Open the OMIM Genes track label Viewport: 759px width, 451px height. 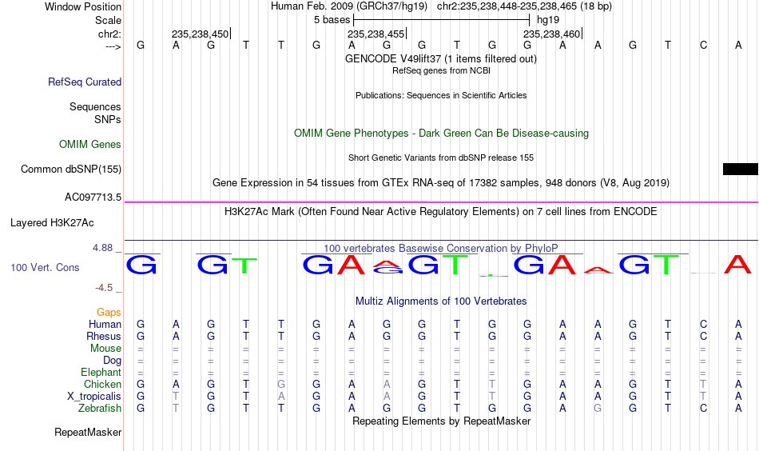(90, 145)
